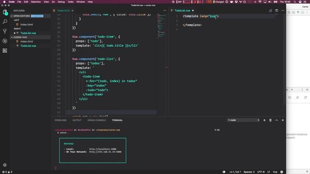Change indentation via 'Spaces: 2'
The image size is (310, 174).
[249, 172]
